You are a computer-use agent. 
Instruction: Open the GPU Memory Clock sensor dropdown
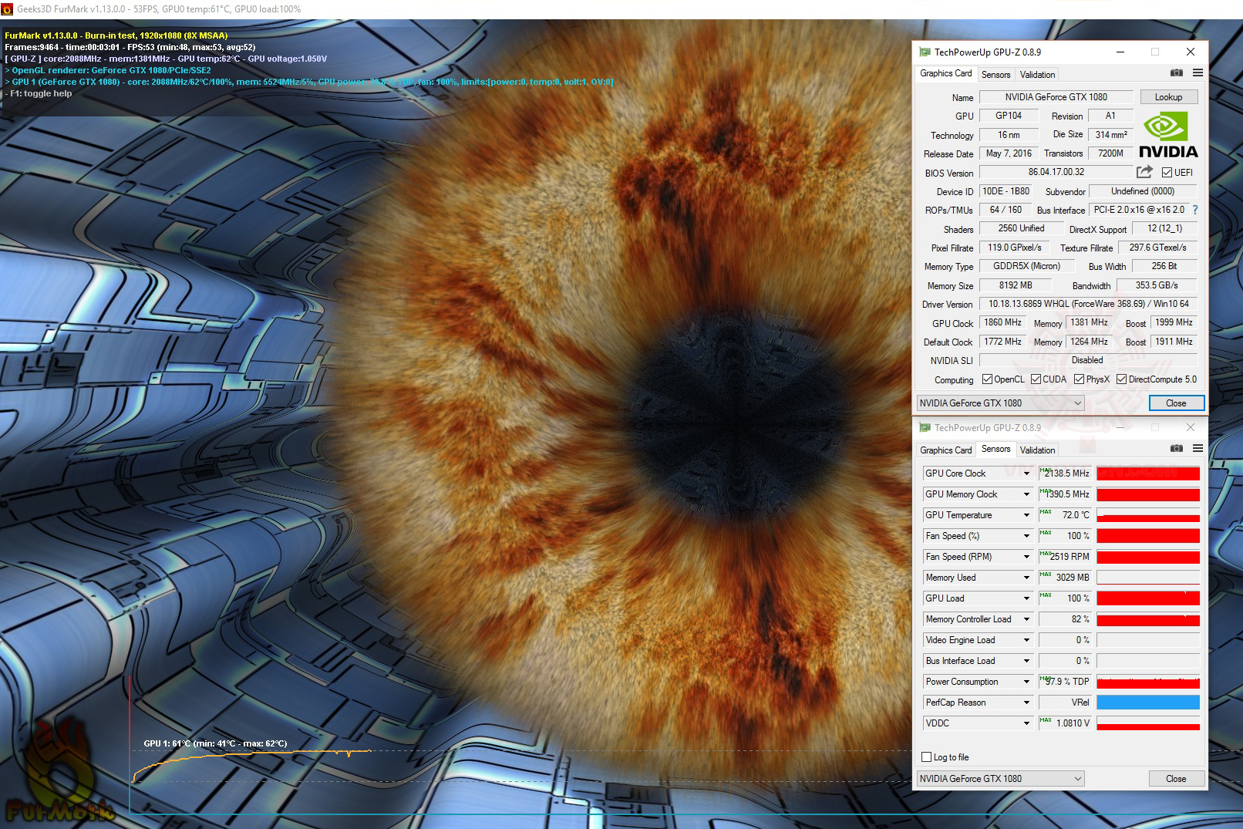coord(1026,494)
